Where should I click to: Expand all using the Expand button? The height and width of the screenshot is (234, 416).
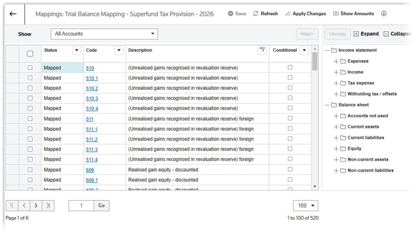(x=366, y=34)
